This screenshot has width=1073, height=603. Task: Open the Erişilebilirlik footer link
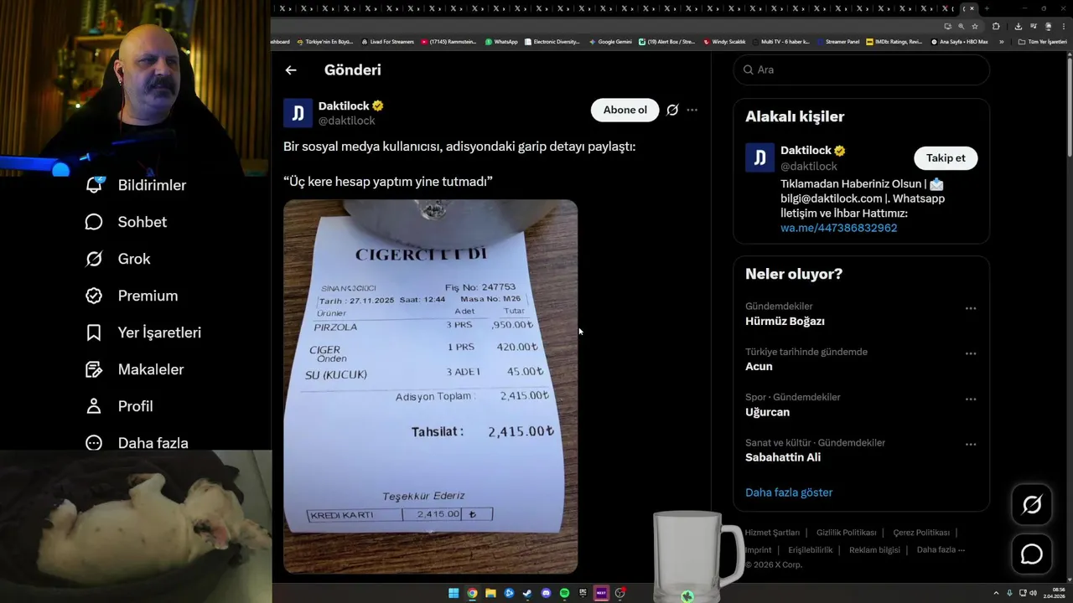pyautogui.click(x=811, y=550)
